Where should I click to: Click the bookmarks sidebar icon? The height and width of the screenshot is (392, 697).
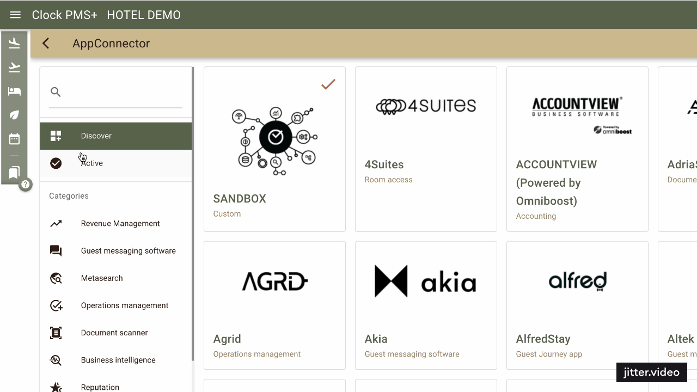click(14, 173)
